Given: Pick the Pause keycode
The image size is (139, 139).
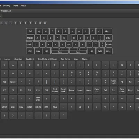Looking at the screenshot, I should [72, 90].
